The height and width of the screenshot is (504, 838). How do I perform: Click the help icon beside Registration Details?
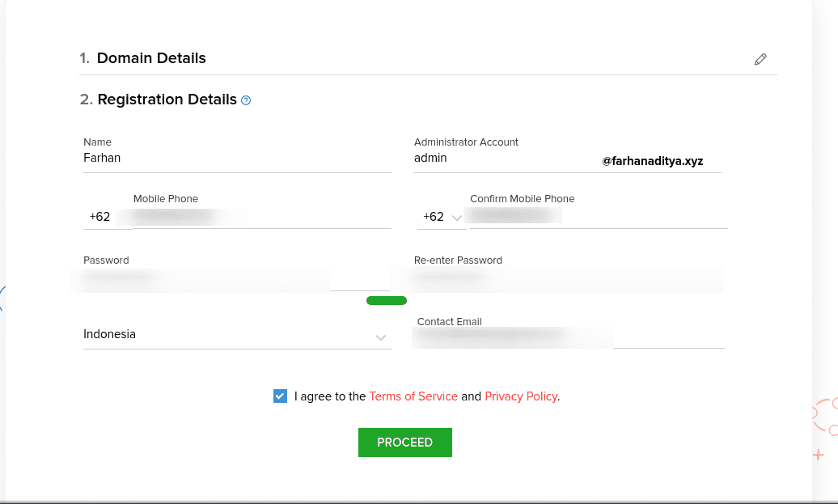pos(246,100)
